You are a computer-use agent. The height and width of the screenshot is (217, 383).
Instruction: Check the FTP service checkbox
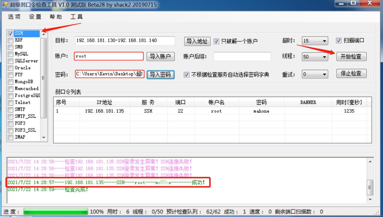click(11, 75)
